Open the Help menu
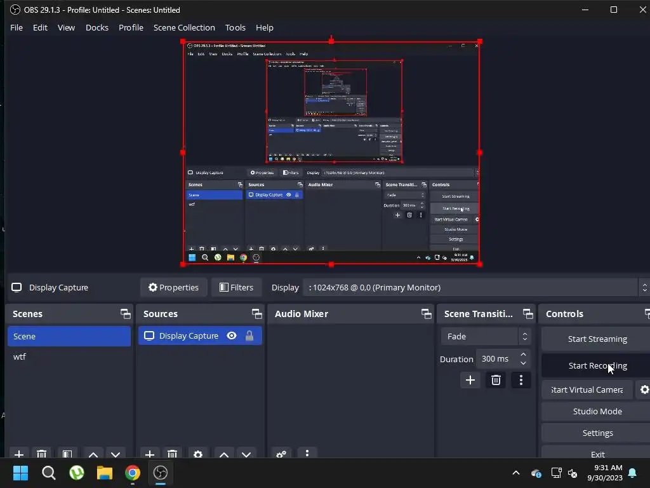The width and height of the screenshot is (650, 488). coord(265,27)
